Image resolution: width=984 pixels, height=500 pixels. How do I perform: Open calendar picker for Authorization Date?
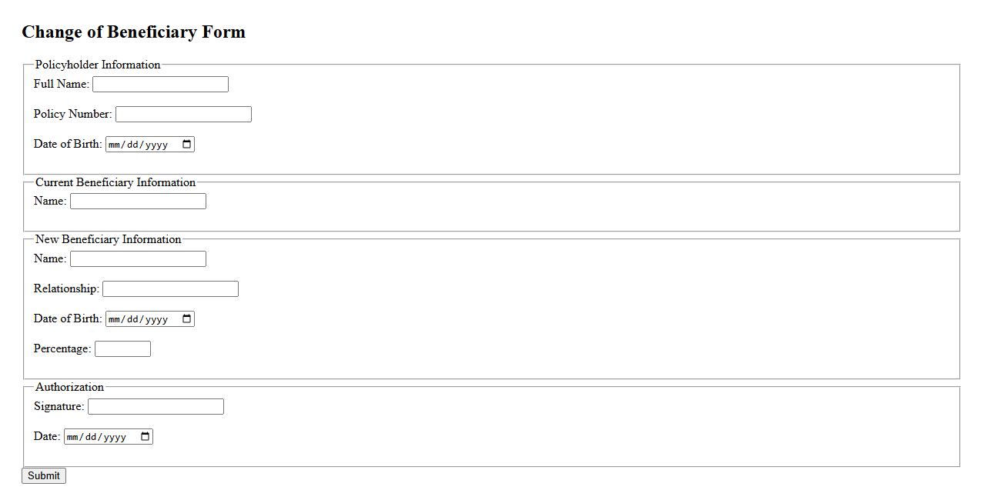click(x=145, y=437)
